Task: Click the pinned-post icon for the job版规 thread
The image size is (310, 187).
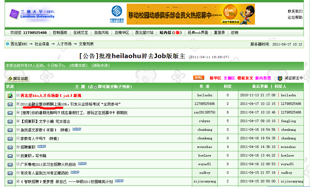Action: coord(10,95)
